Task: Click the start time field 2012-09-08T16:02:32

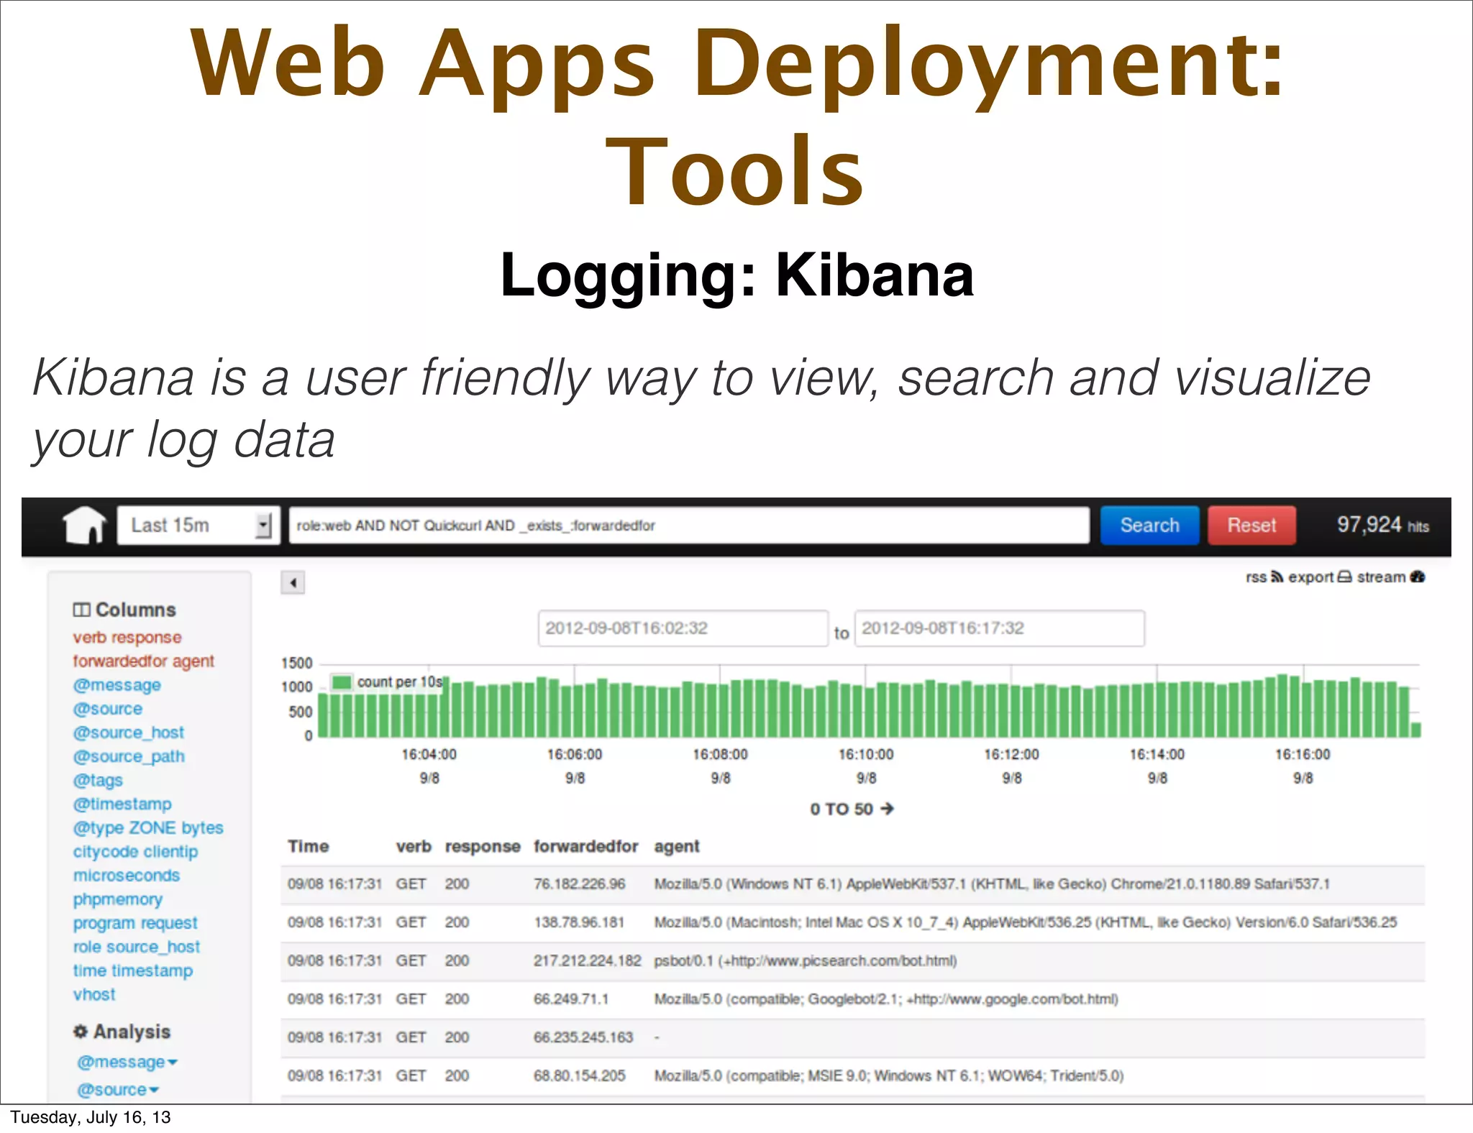Action: [x=683, y=628]
